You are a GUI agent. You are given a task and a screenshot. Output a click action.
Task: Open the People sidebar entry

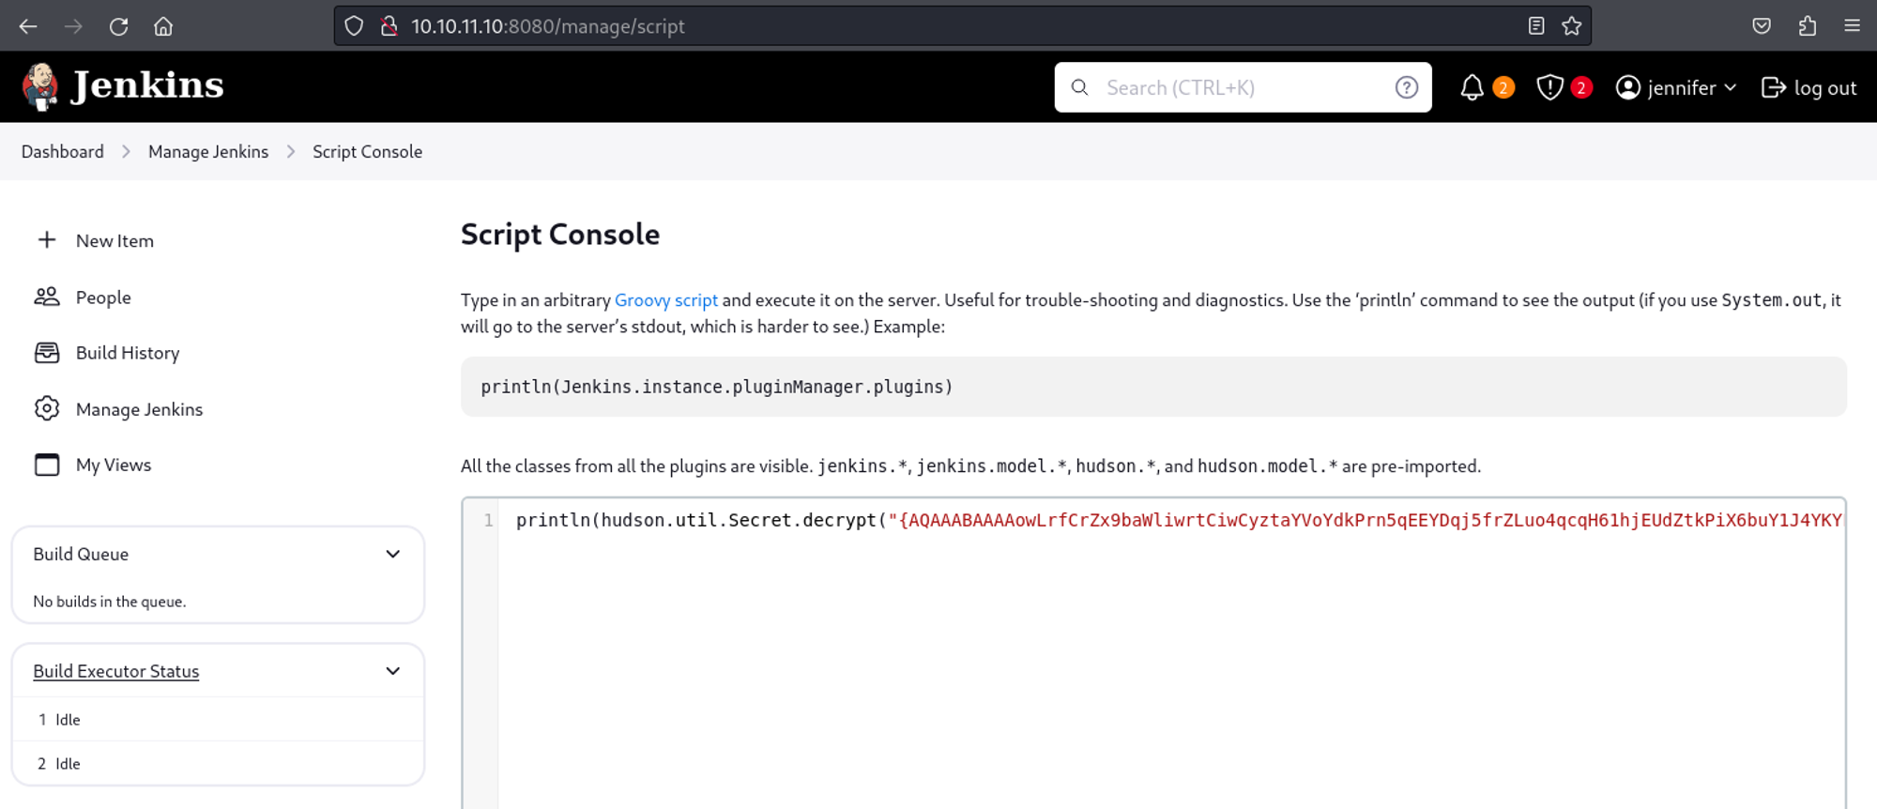[103, 298]
